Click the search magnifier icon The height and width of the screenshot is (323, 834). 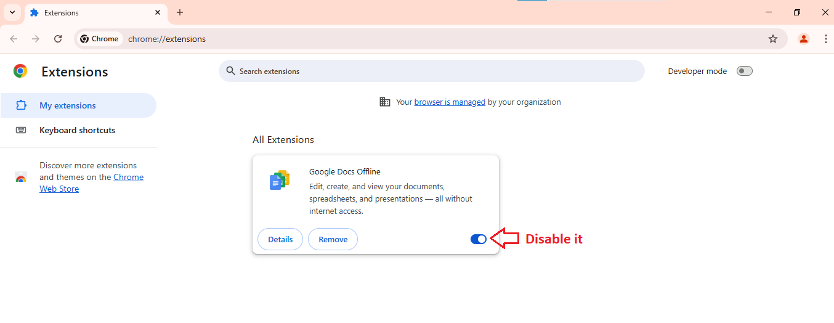231,71
